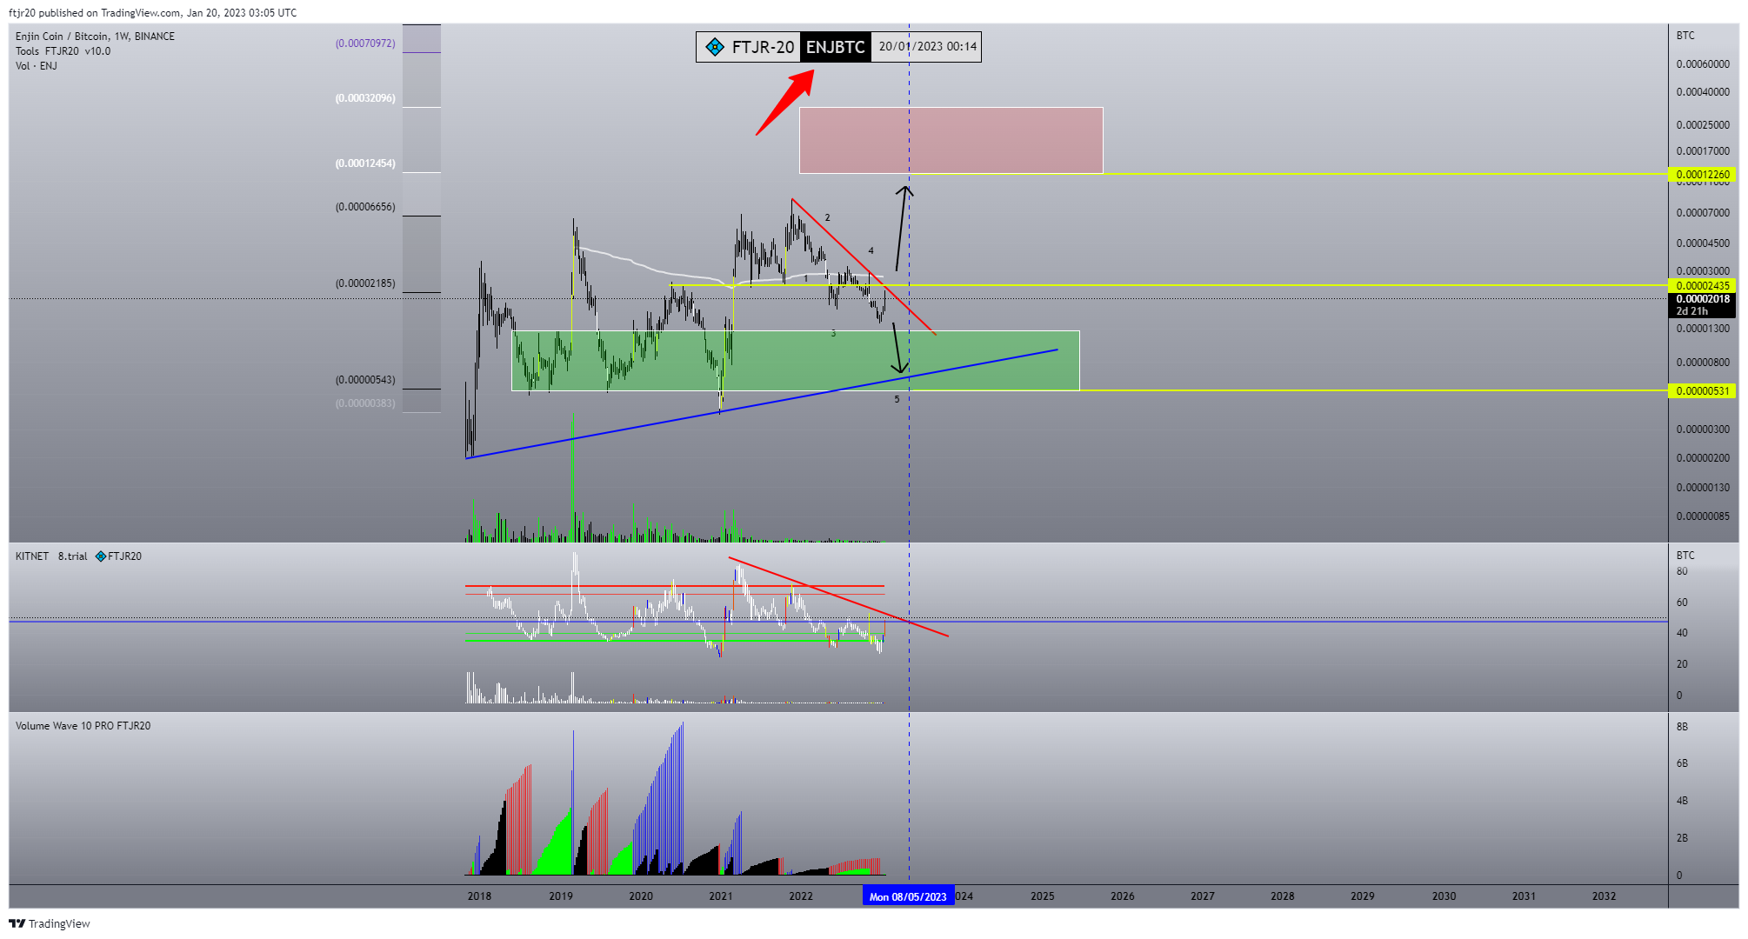Screen dimensions: 1748x939
Task: Click the faded (0.00000383) fib level label
Action: click(x=365, y=403)
